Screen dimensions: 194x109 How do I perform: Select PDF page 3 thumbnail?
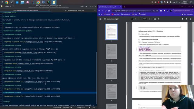[111, 71]
